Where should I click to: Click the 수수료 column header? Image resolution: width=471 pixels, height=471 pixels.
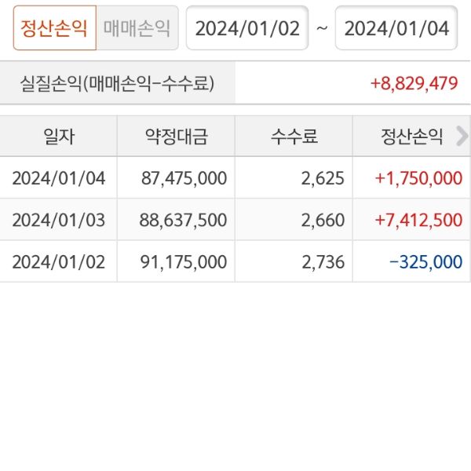[294, 137]
